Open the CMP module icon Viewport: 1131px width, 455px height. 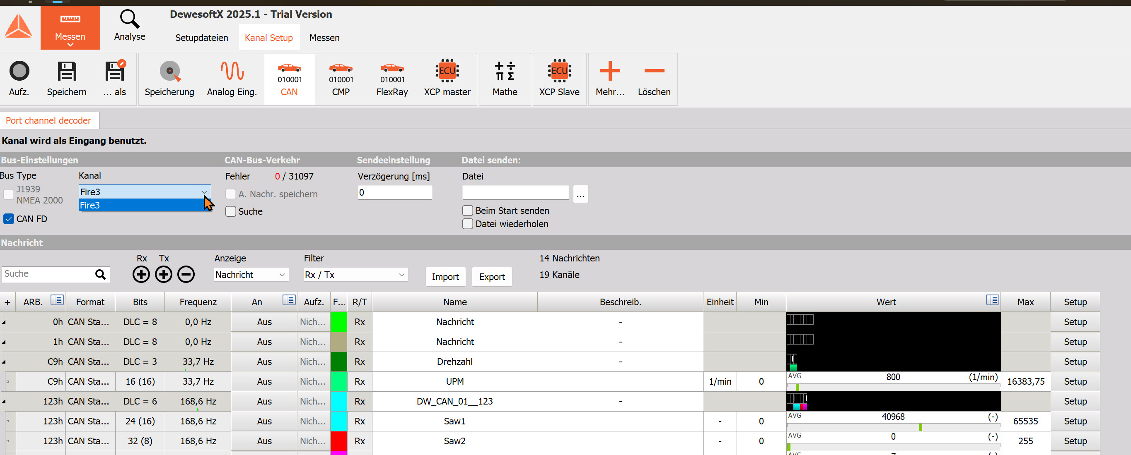point(341,79)
